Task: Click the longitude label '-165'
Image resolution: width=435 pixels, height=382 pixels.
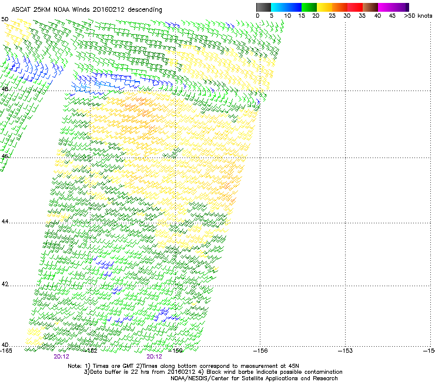Action: pyautogui.click(x=6, y=351)
